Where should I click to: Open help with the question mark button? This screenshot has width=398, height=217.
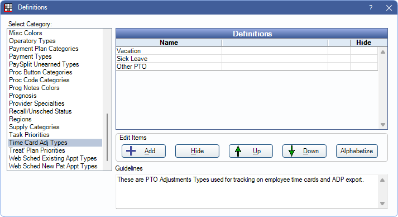click(371, 8)
